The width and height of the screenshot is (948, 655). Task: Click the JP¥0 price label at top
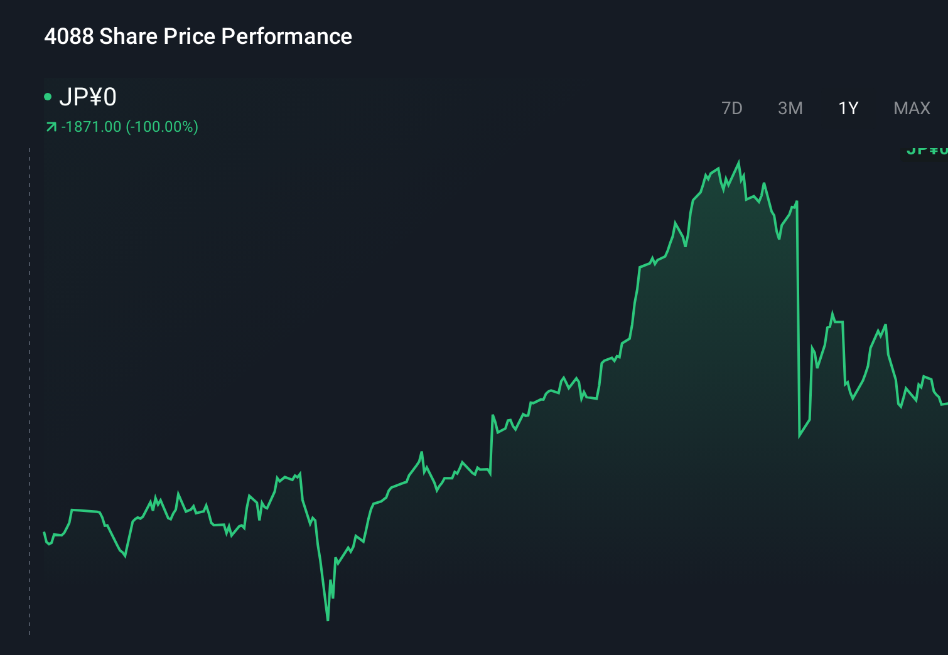pyautogui.click(x=89, y=97)
